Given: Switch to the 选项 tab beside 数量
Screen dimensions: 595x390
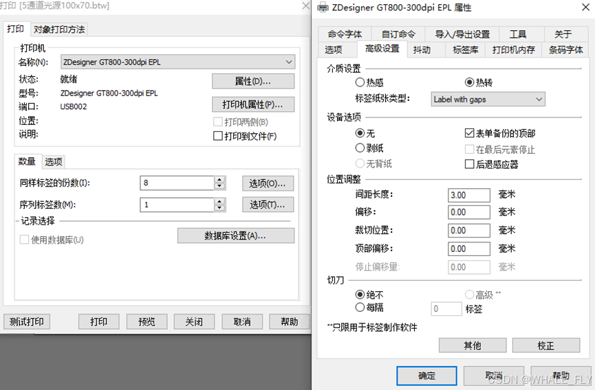Looking at the screenshot, I should [54, 162].
